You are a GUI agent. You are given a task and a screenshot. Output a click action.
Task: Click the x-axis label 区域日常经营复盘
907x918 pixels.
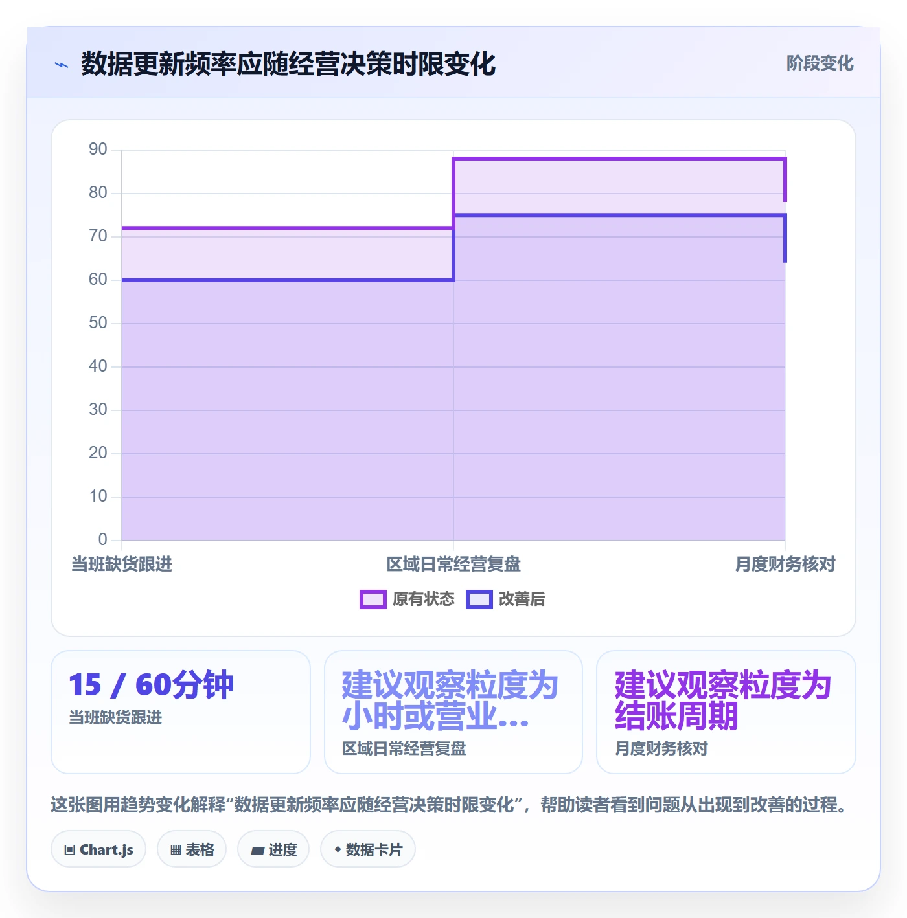point(454,565)
